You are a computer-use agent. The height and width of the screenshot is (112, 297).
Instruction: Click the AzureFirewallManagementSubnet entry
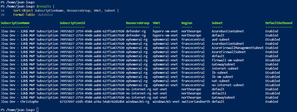(238, 48)
